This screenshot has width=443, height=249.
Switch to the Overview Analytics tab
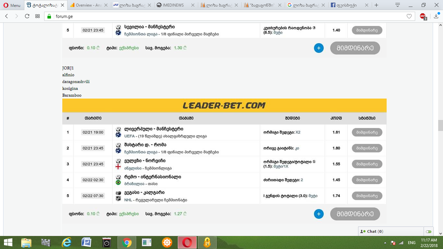(x=86, y=5)
